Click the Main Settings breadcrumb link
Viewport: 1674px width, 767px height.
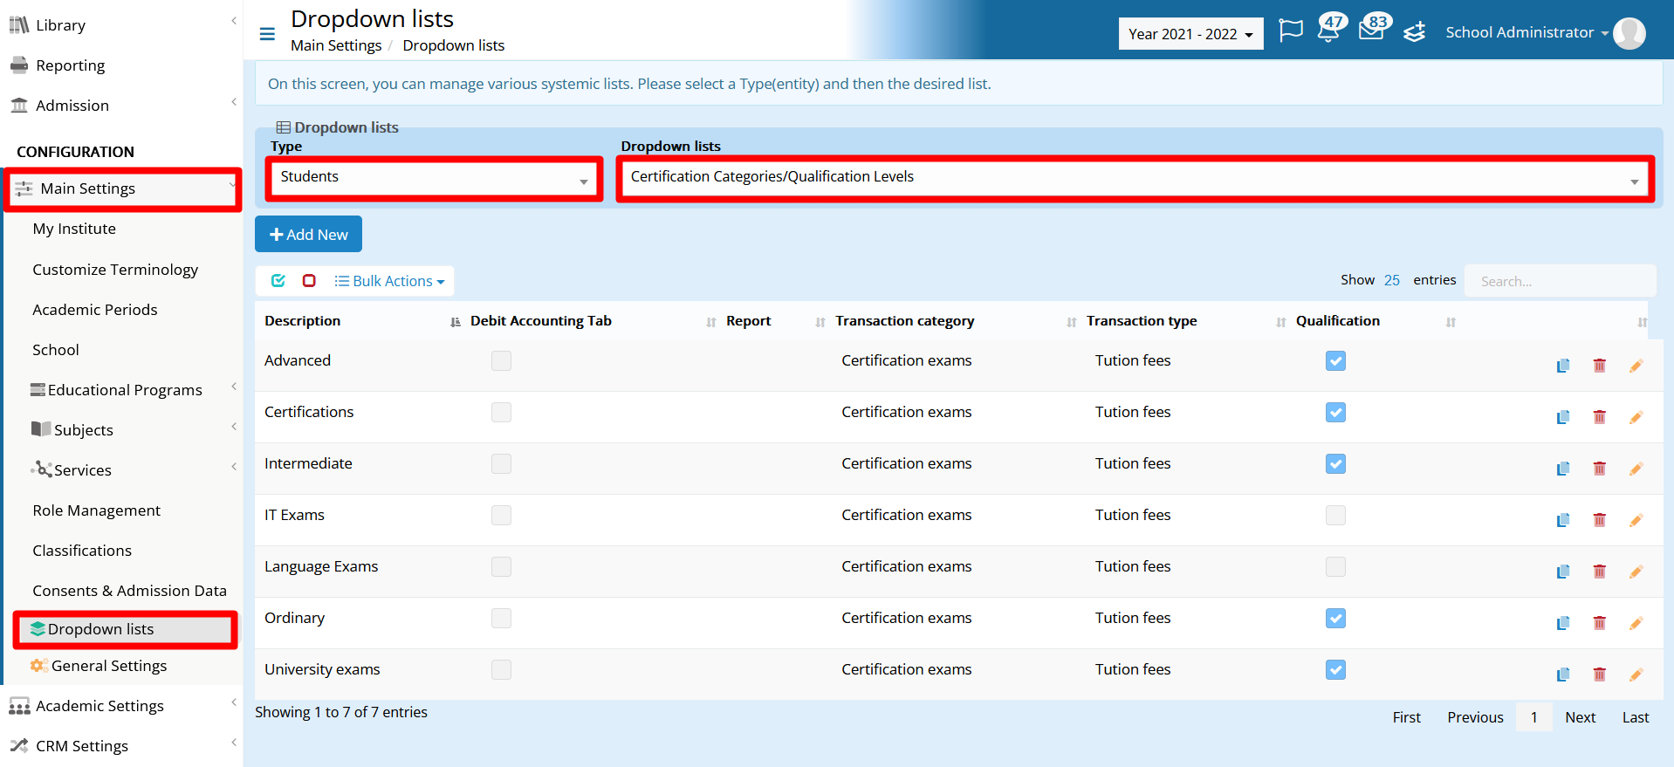pyautogui.click(x=336, y=45)
